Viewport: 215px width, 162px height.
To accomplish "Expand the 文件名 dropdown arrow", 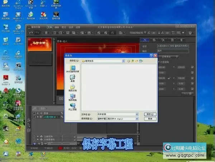I will click(x=137, y=114).
